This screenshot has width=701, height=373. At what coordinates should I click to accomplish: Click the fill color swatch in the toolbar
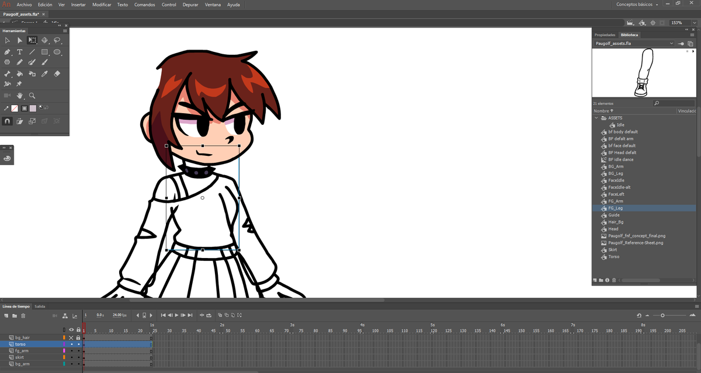(33, 108)
